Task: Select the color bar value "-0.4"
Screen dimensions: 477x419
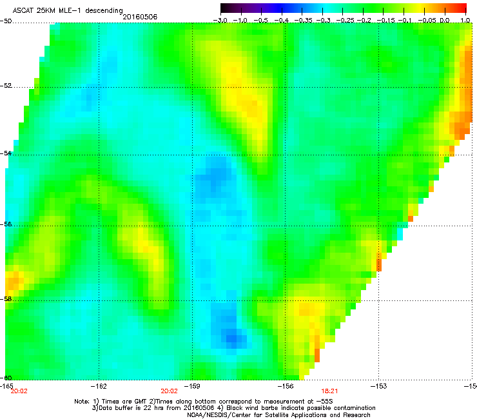Action: 282,21
